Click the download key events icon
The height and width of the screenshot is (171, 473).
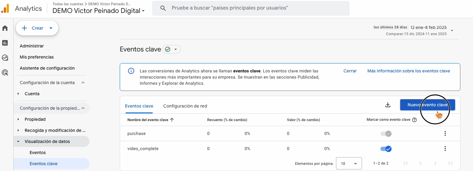(388, 105)
